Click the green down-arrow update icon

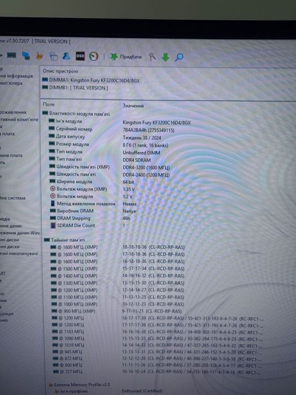pos(166,57)
